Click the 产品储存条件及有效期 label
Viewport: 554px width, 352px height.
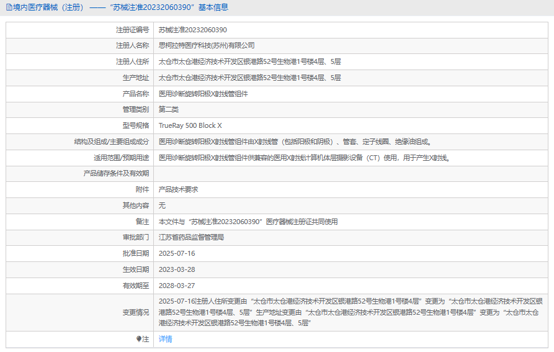click(x=116, y=174)
